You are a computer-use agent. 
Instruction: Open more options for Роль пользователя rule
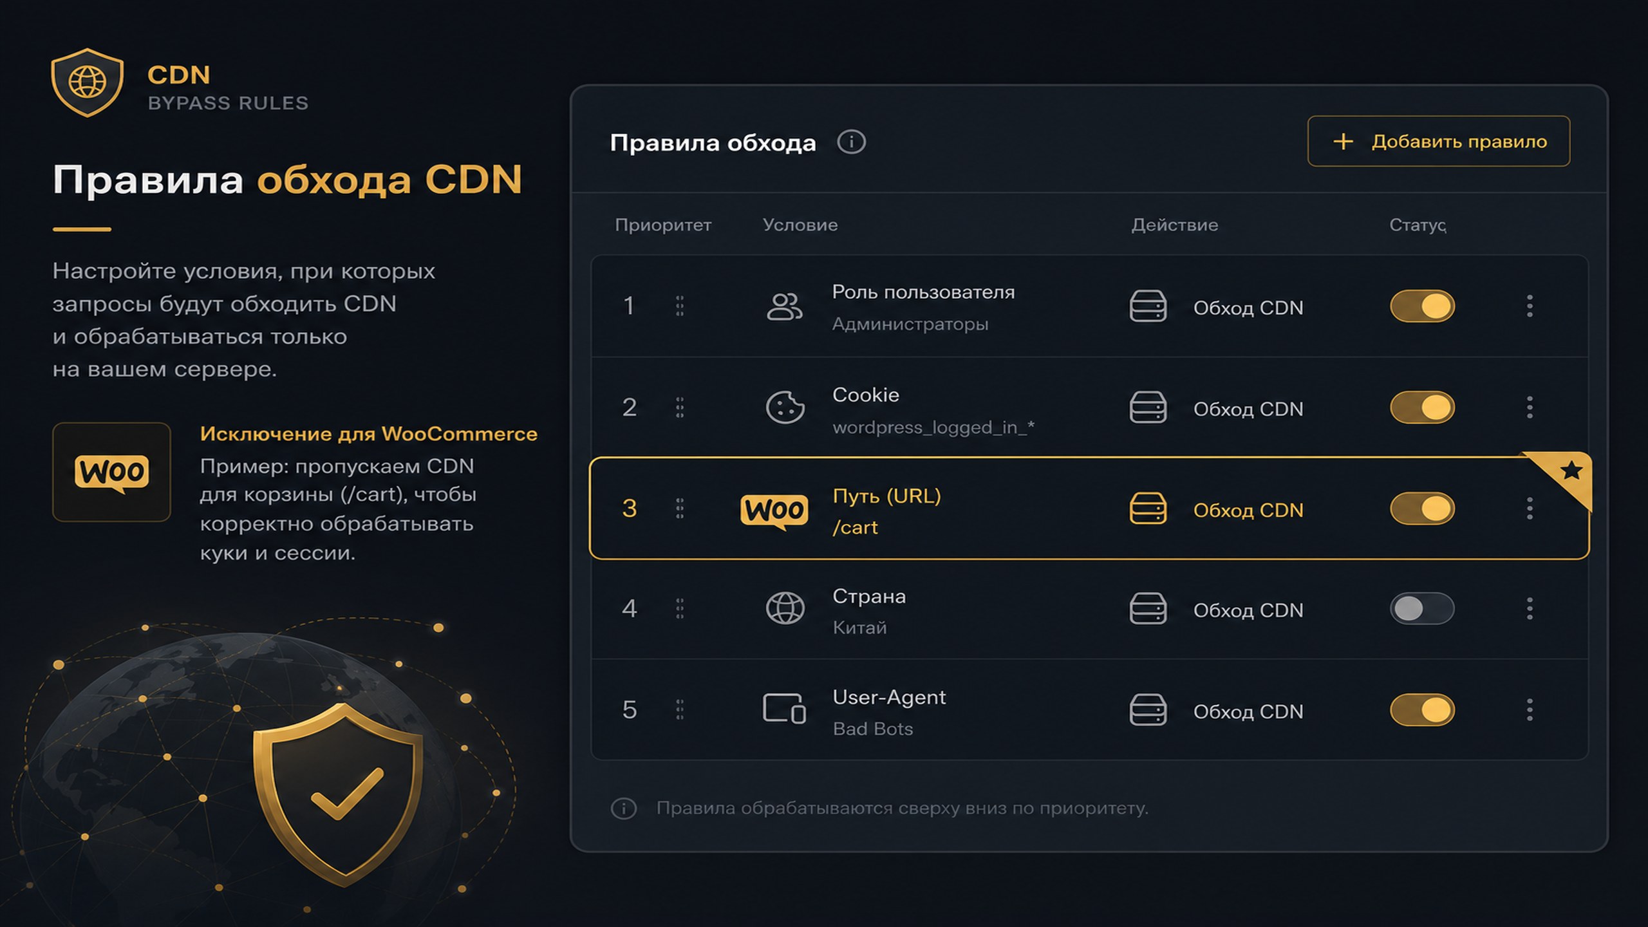1530,306
